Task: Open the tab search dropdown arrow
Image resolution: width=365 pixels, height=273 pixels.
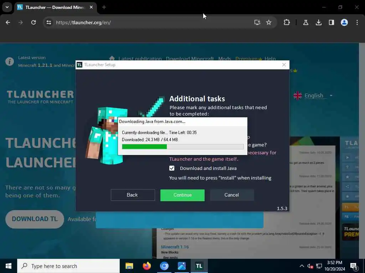Action: [7, 7]
